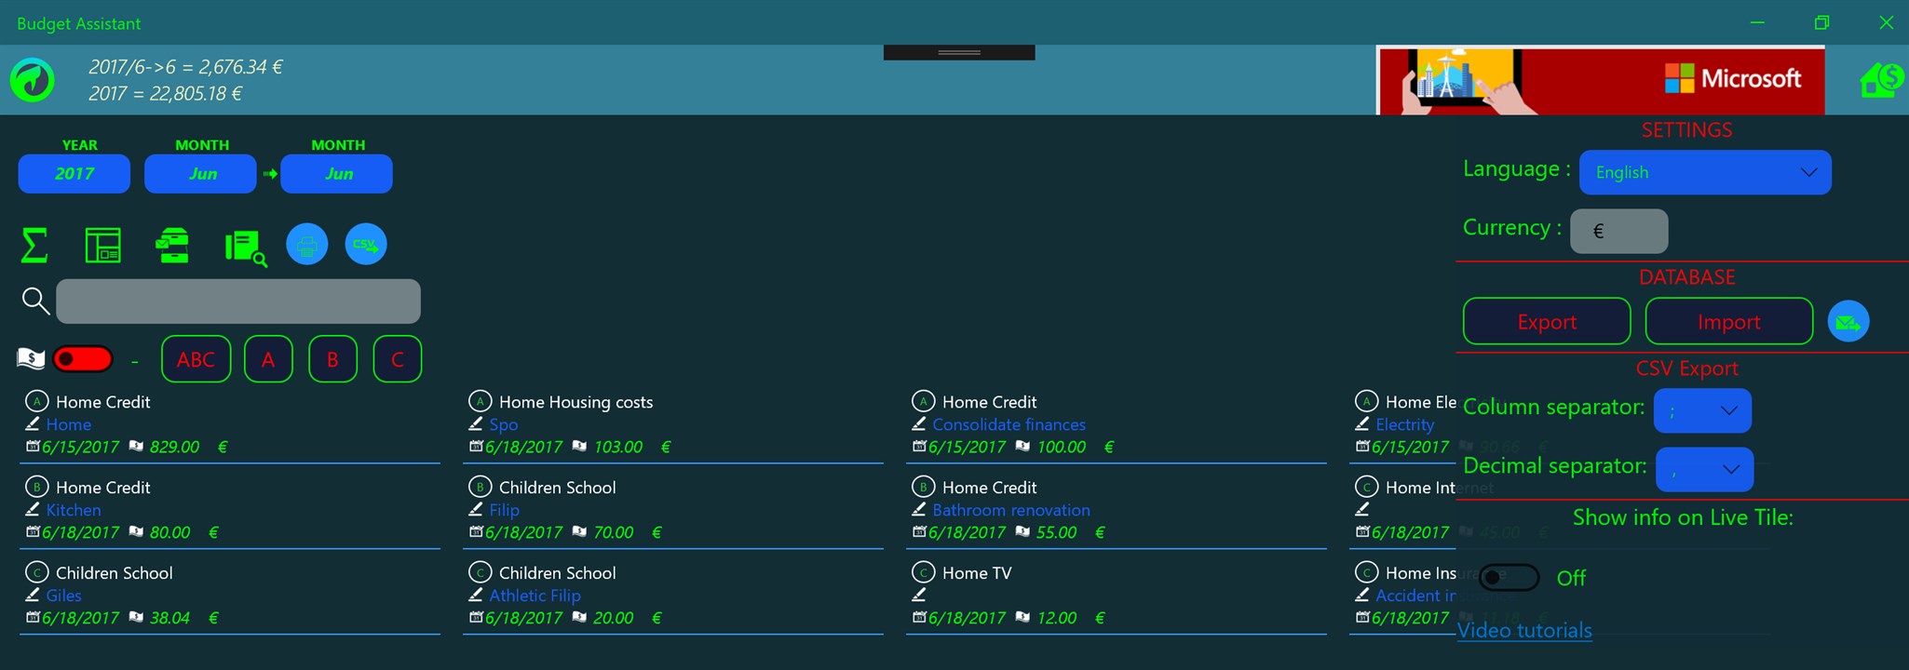Open the table layout view icon
The image size is (1909, 670).
[x=102, y=245]
